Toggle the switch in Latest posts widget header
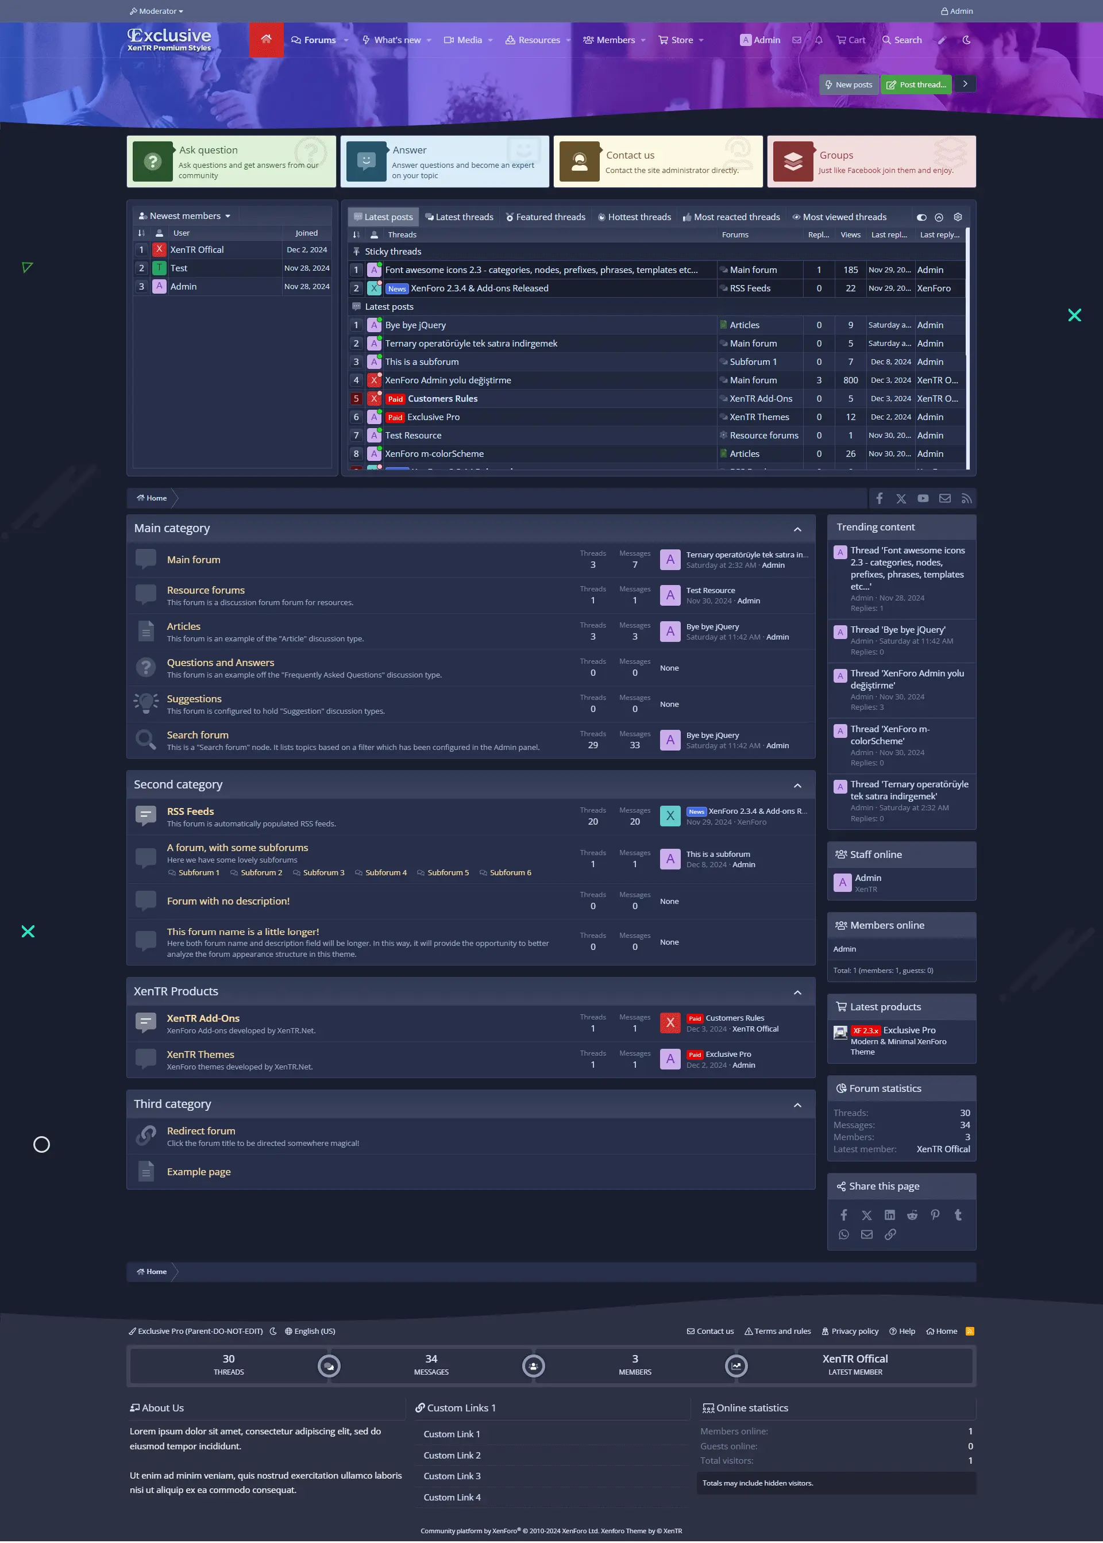 921,217
